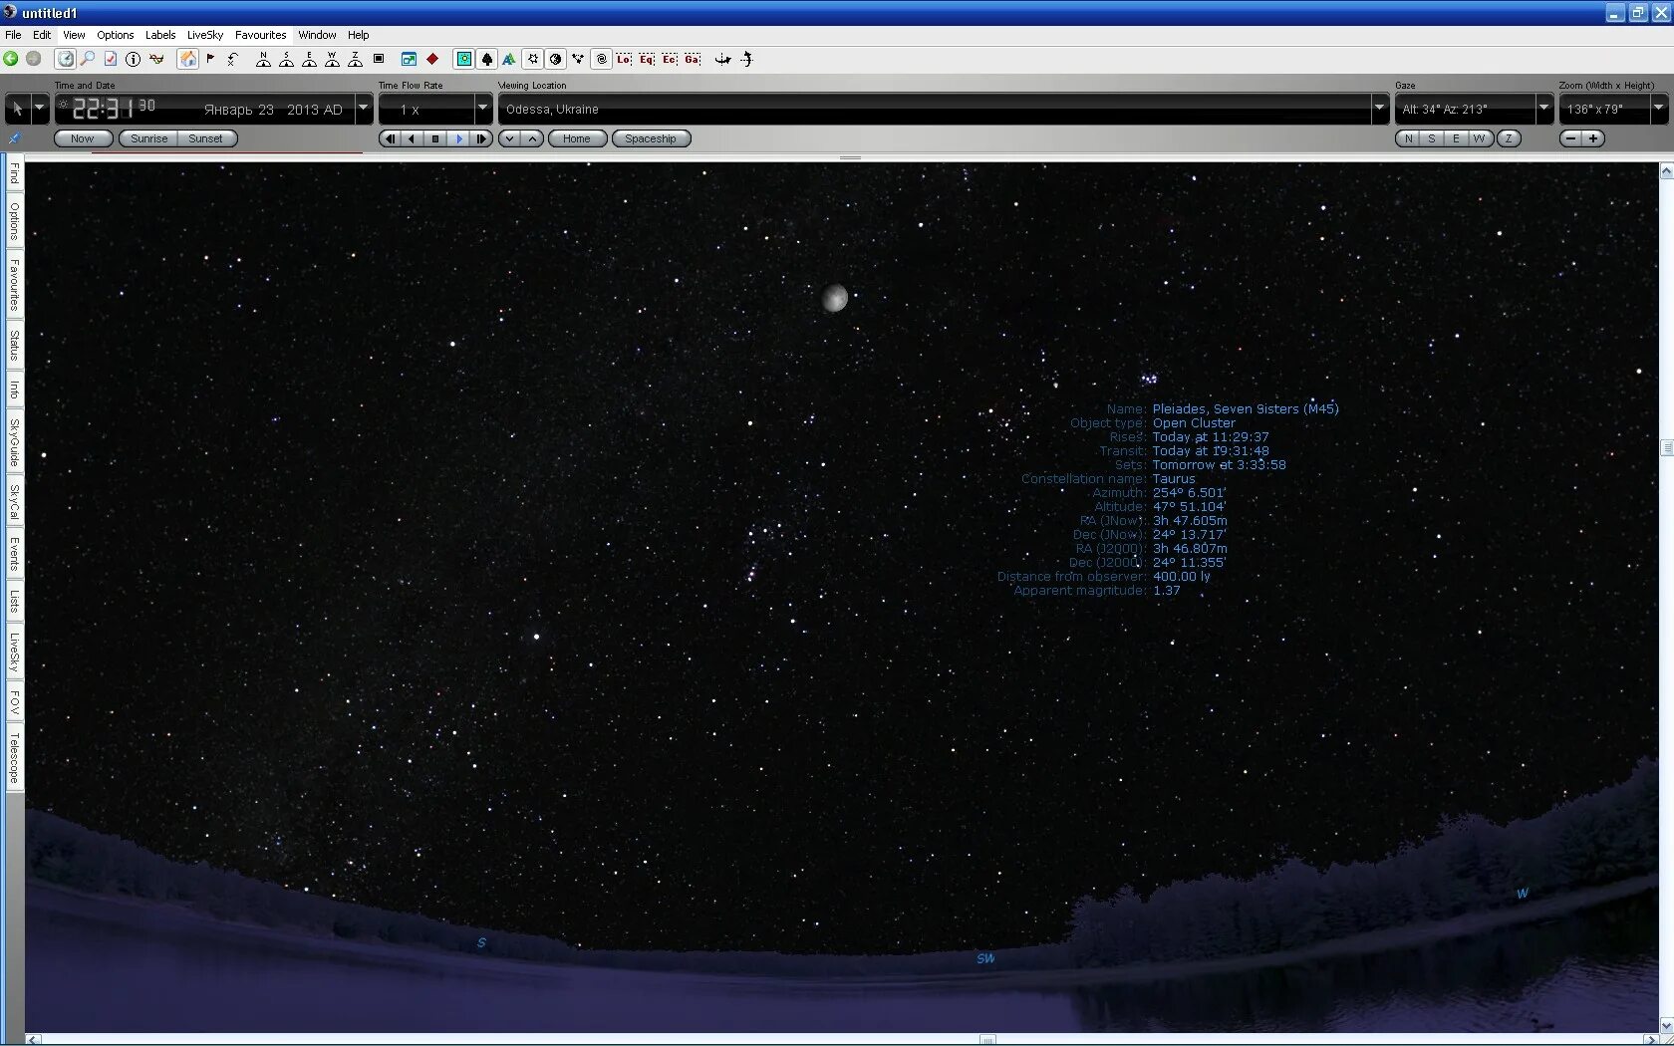The width and height of the screenshot is (1674, 1046).
Task: Toggle Local (Lo) grid guide
Action: point(624,59)
